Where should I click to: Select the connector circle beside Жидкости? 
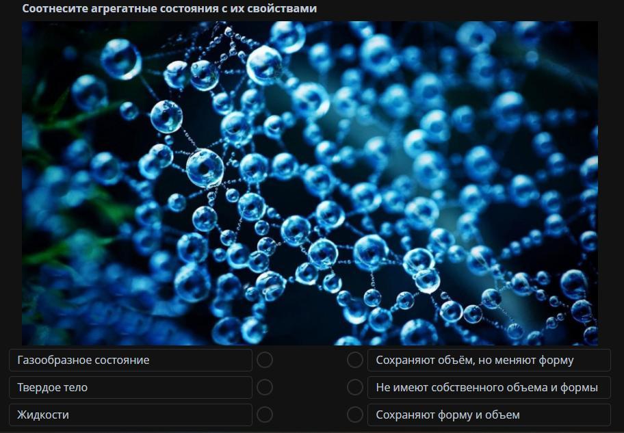[x=265, y=415]
